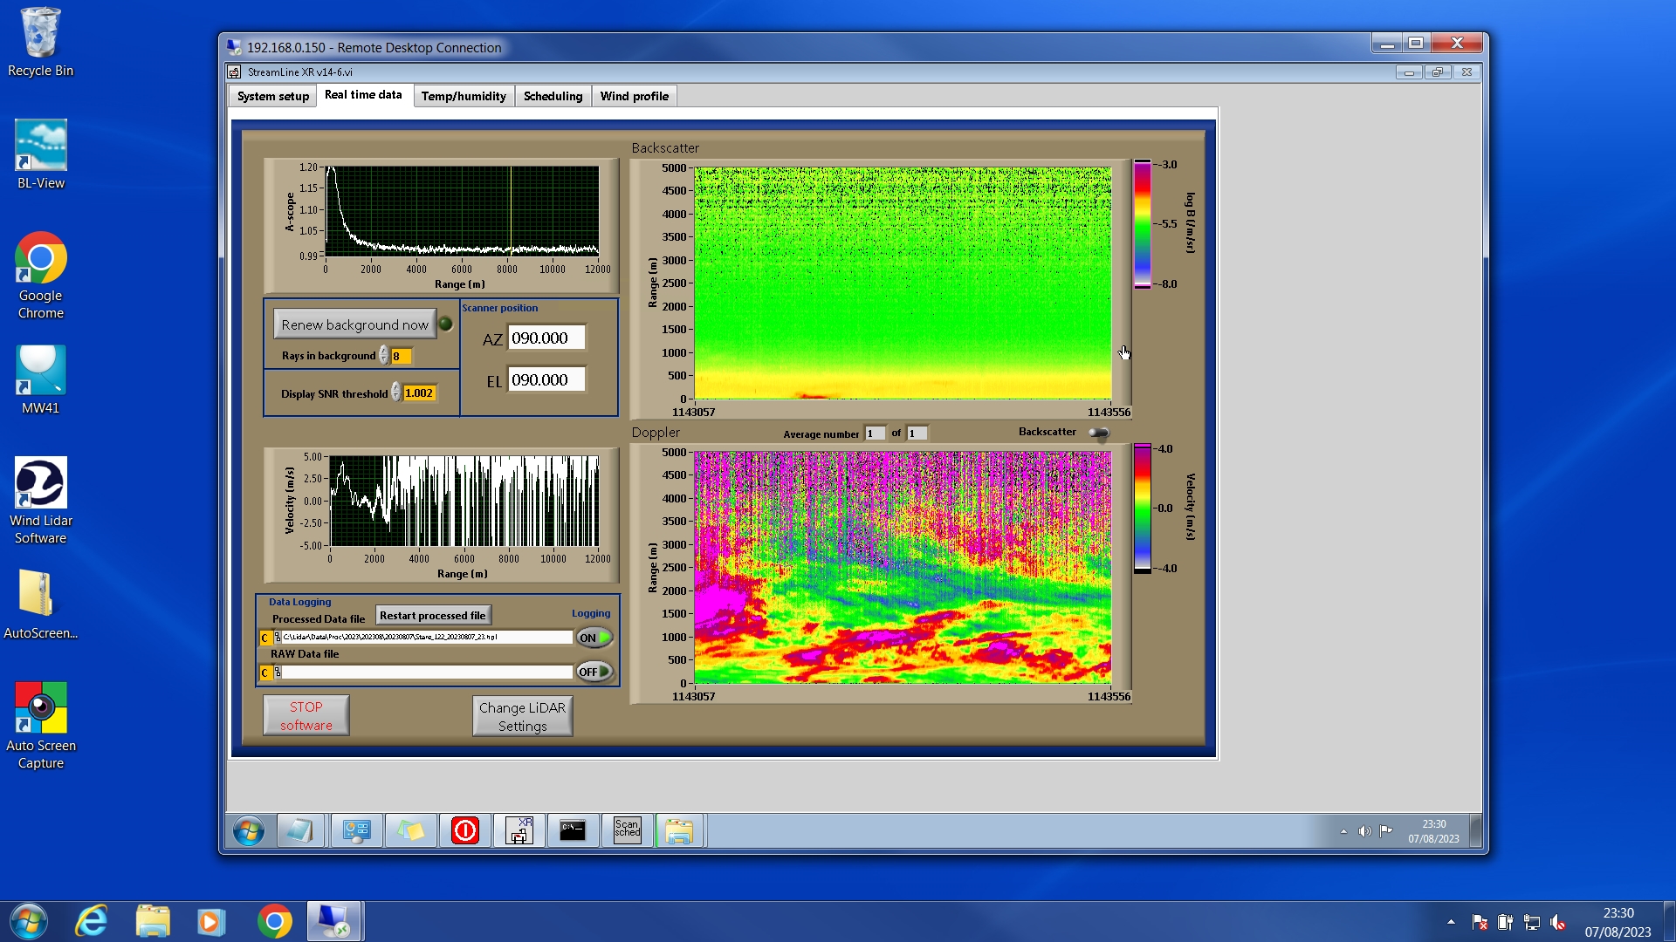
Task: Open Wind Lidar Software desktop shortcut
Action: coord(40,483)
